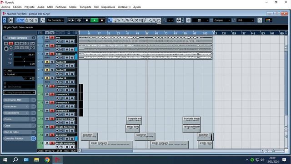Select the Range Selection tool

click(114, 20)
